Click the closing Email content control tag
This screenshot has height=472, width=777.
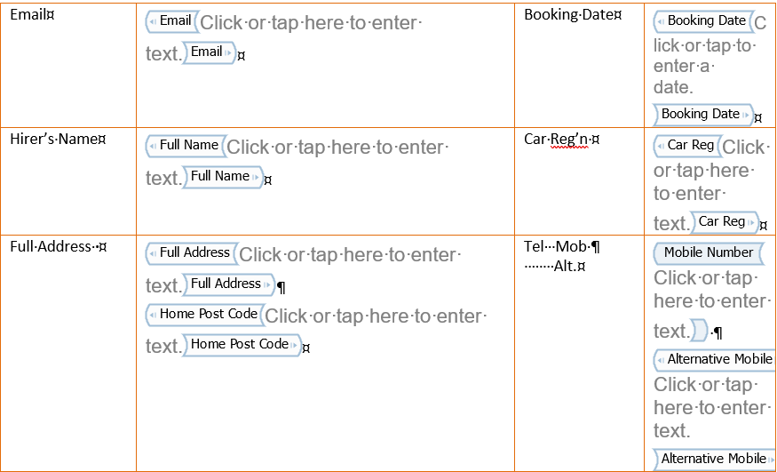[209, 52]
